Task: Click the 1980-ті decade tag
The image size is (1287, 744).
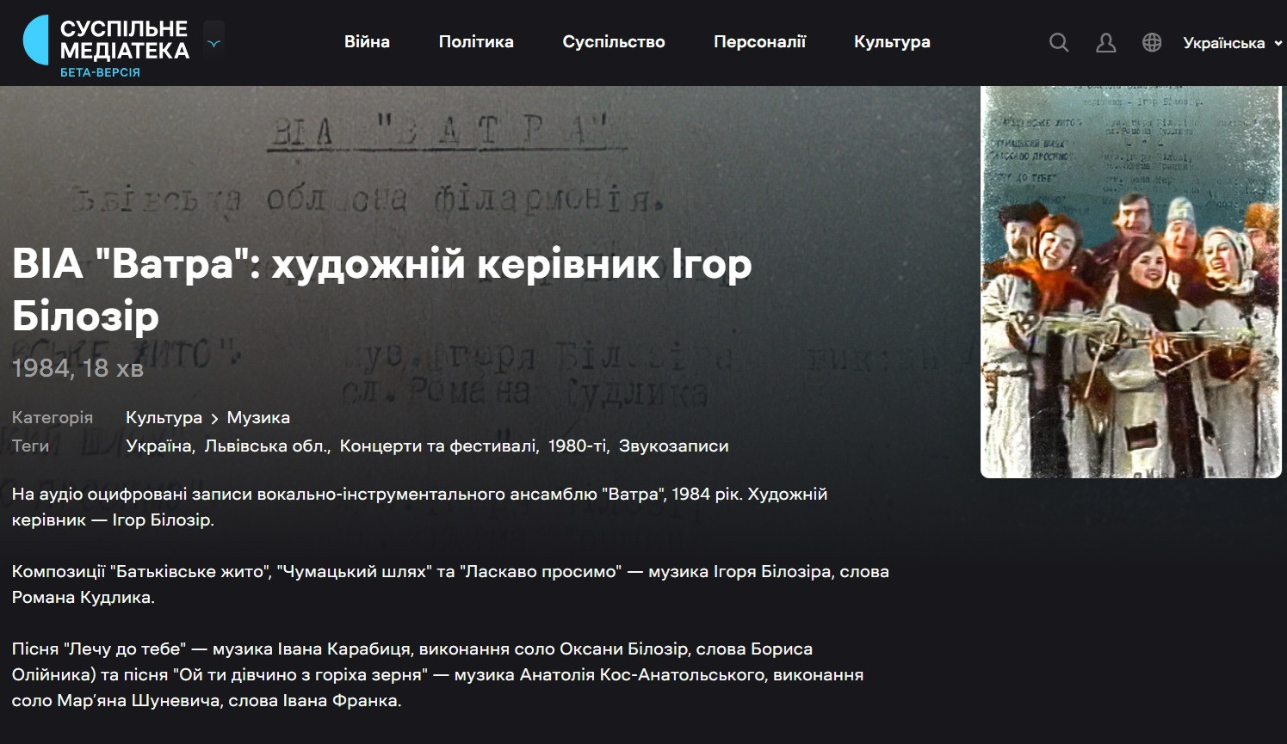Action: click(577, 446)
